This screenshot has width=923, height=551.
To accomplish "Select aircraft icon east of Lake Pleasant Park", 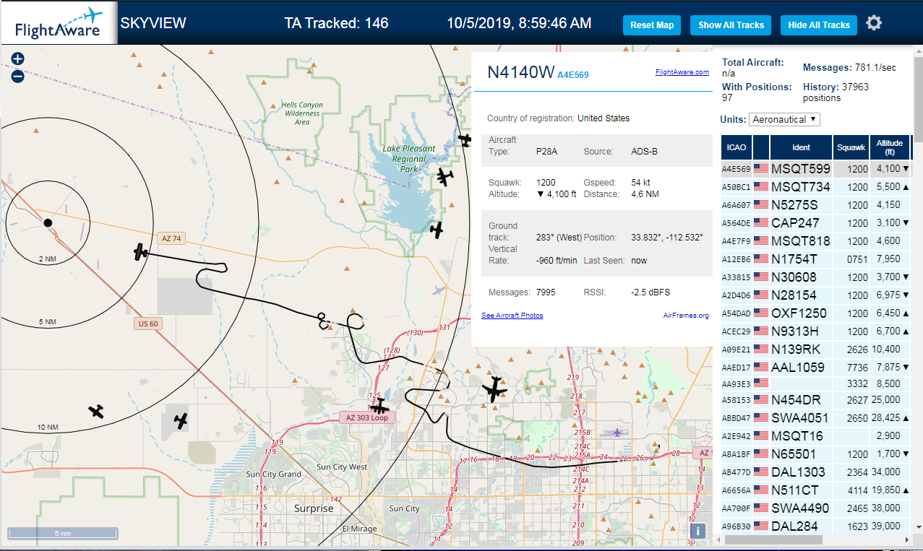I will click(x=445, y=176).
